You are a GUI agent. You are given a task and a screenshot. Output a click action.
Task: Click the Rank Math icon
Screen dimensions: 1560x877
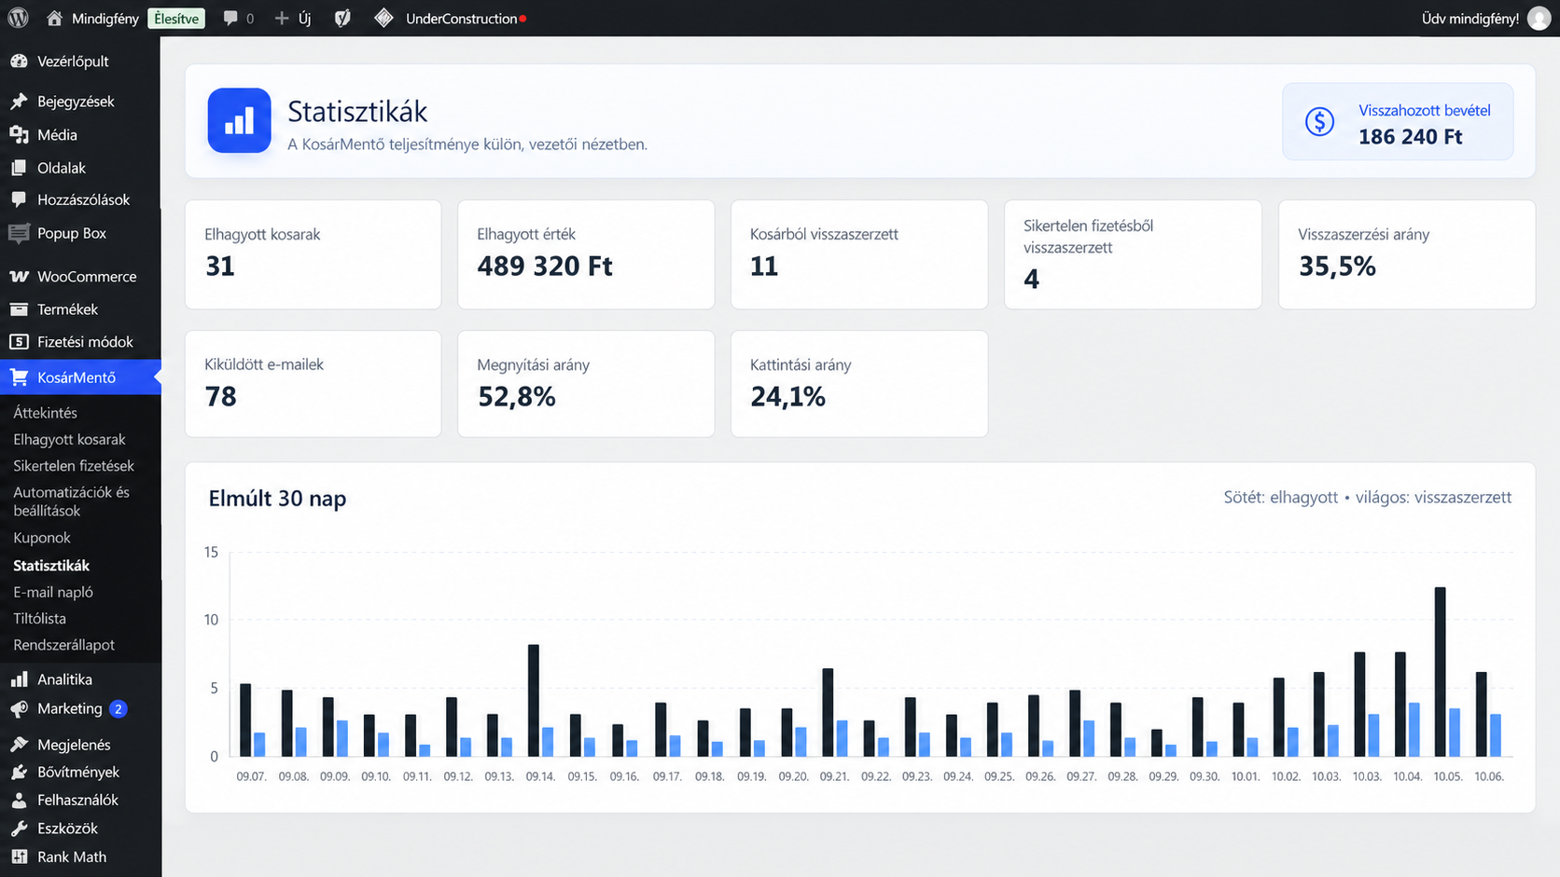(19, 856)
